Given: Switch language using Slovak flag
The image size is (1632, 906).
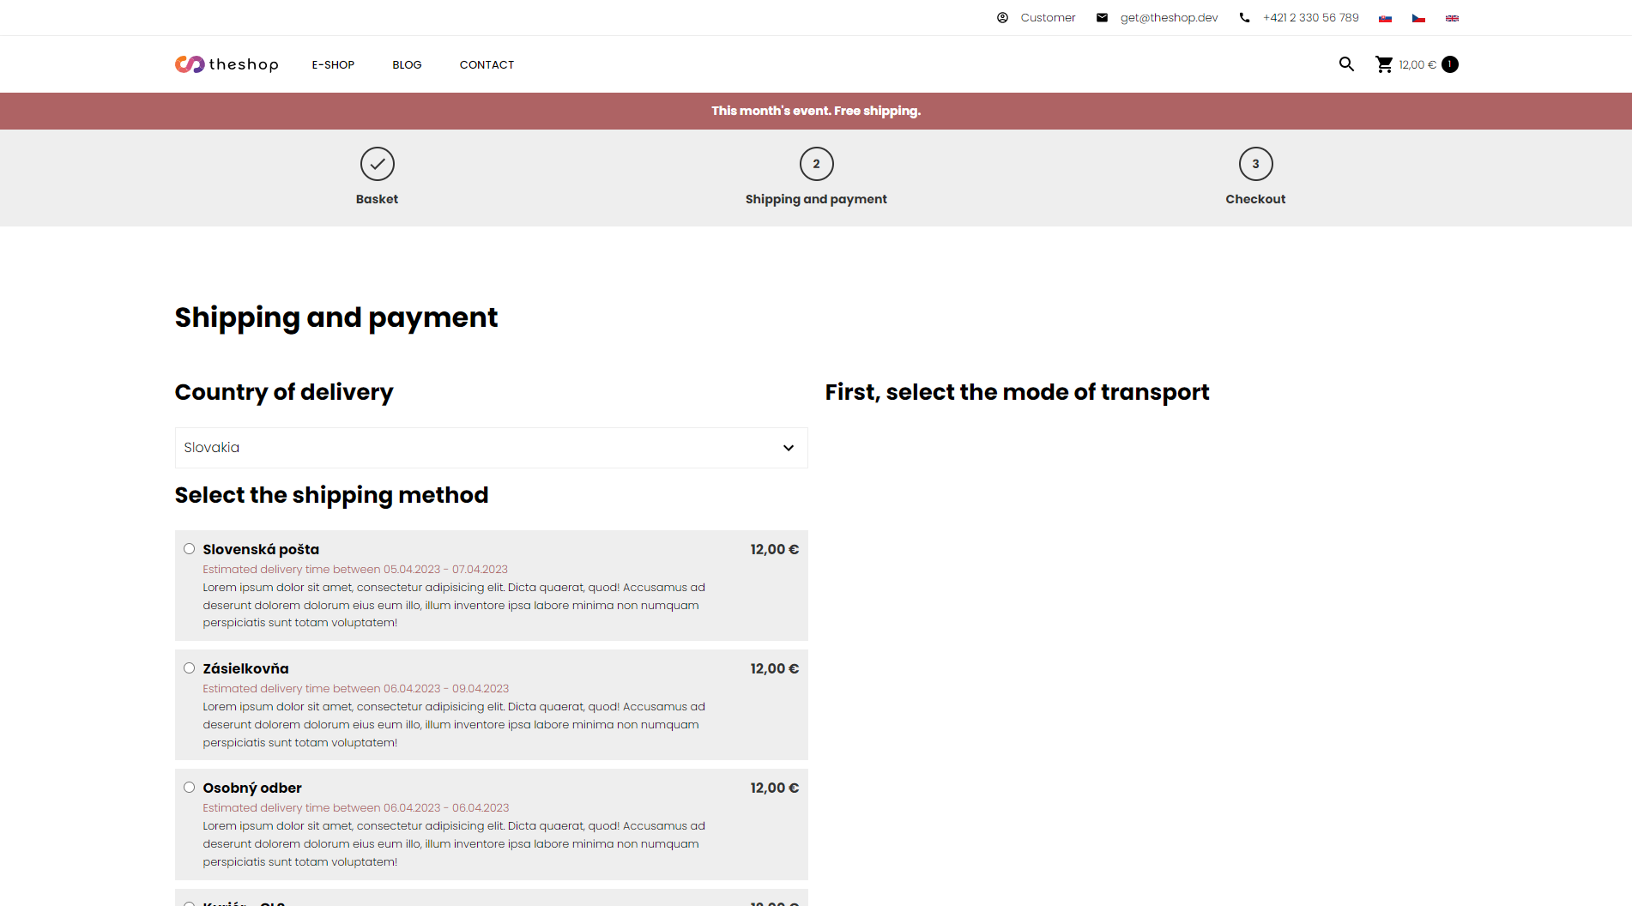Looking at the screenshot, I should pyautogui.click(x=1385, y=18).
